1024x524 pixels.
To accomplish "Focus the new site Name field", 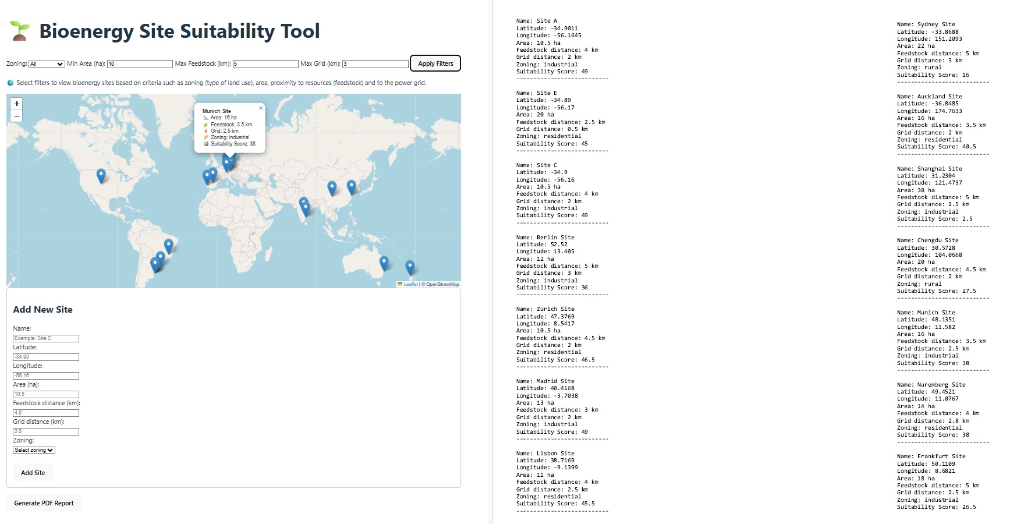I will point(46,338).
